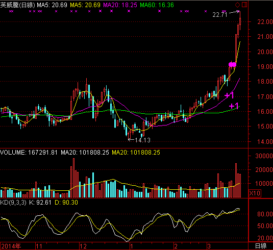Viewport: 273px width, 250px height.
Task: Click the white MA5: 20.69 label
Action: [x=52, y=5]
